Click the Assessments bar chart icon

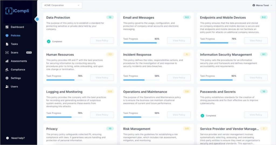(7, 61)
